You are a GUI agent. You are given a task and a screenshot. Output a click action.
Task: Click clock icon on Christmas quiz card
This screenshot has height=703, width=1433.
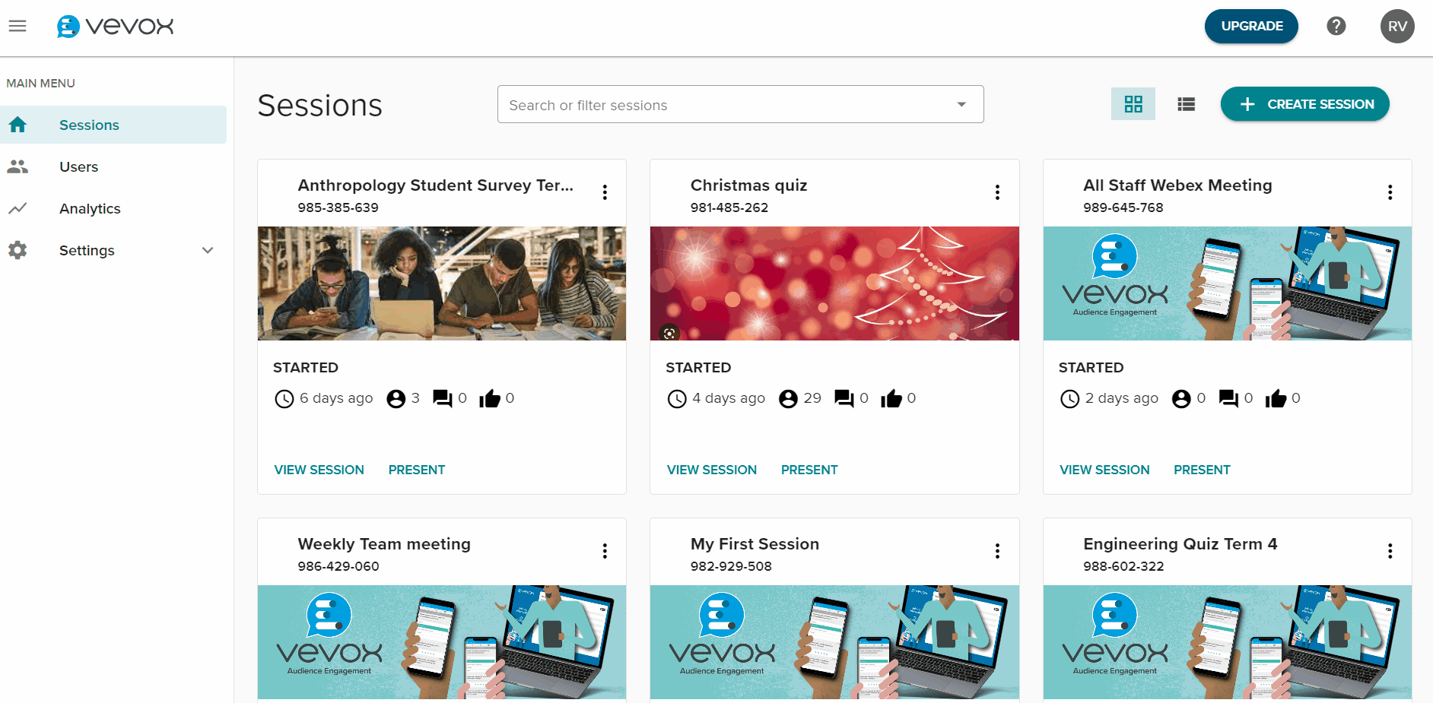[677, 399]
